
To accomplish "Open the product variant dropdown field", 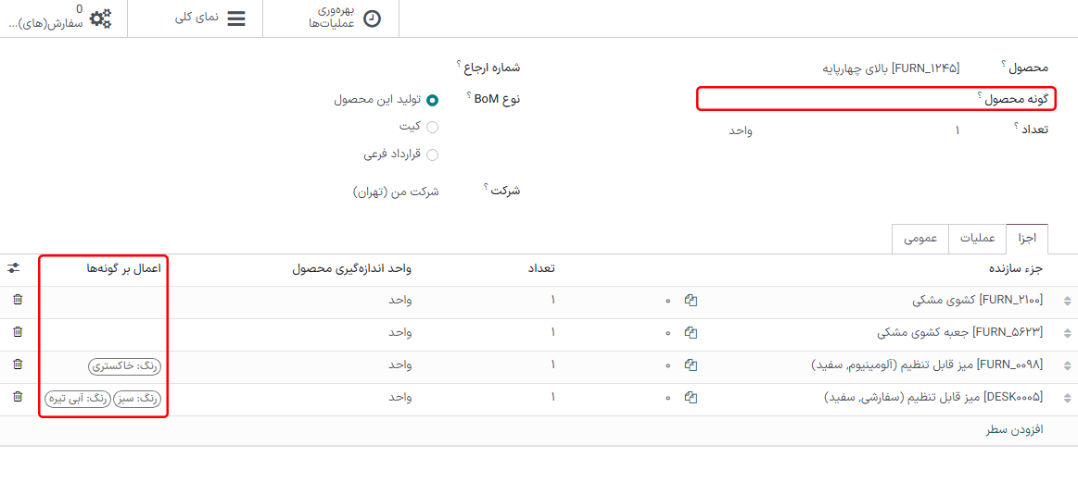I will [834, 99].
